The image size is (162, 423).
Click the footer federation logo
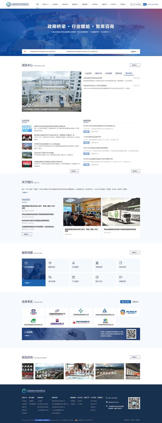(34, 391)
